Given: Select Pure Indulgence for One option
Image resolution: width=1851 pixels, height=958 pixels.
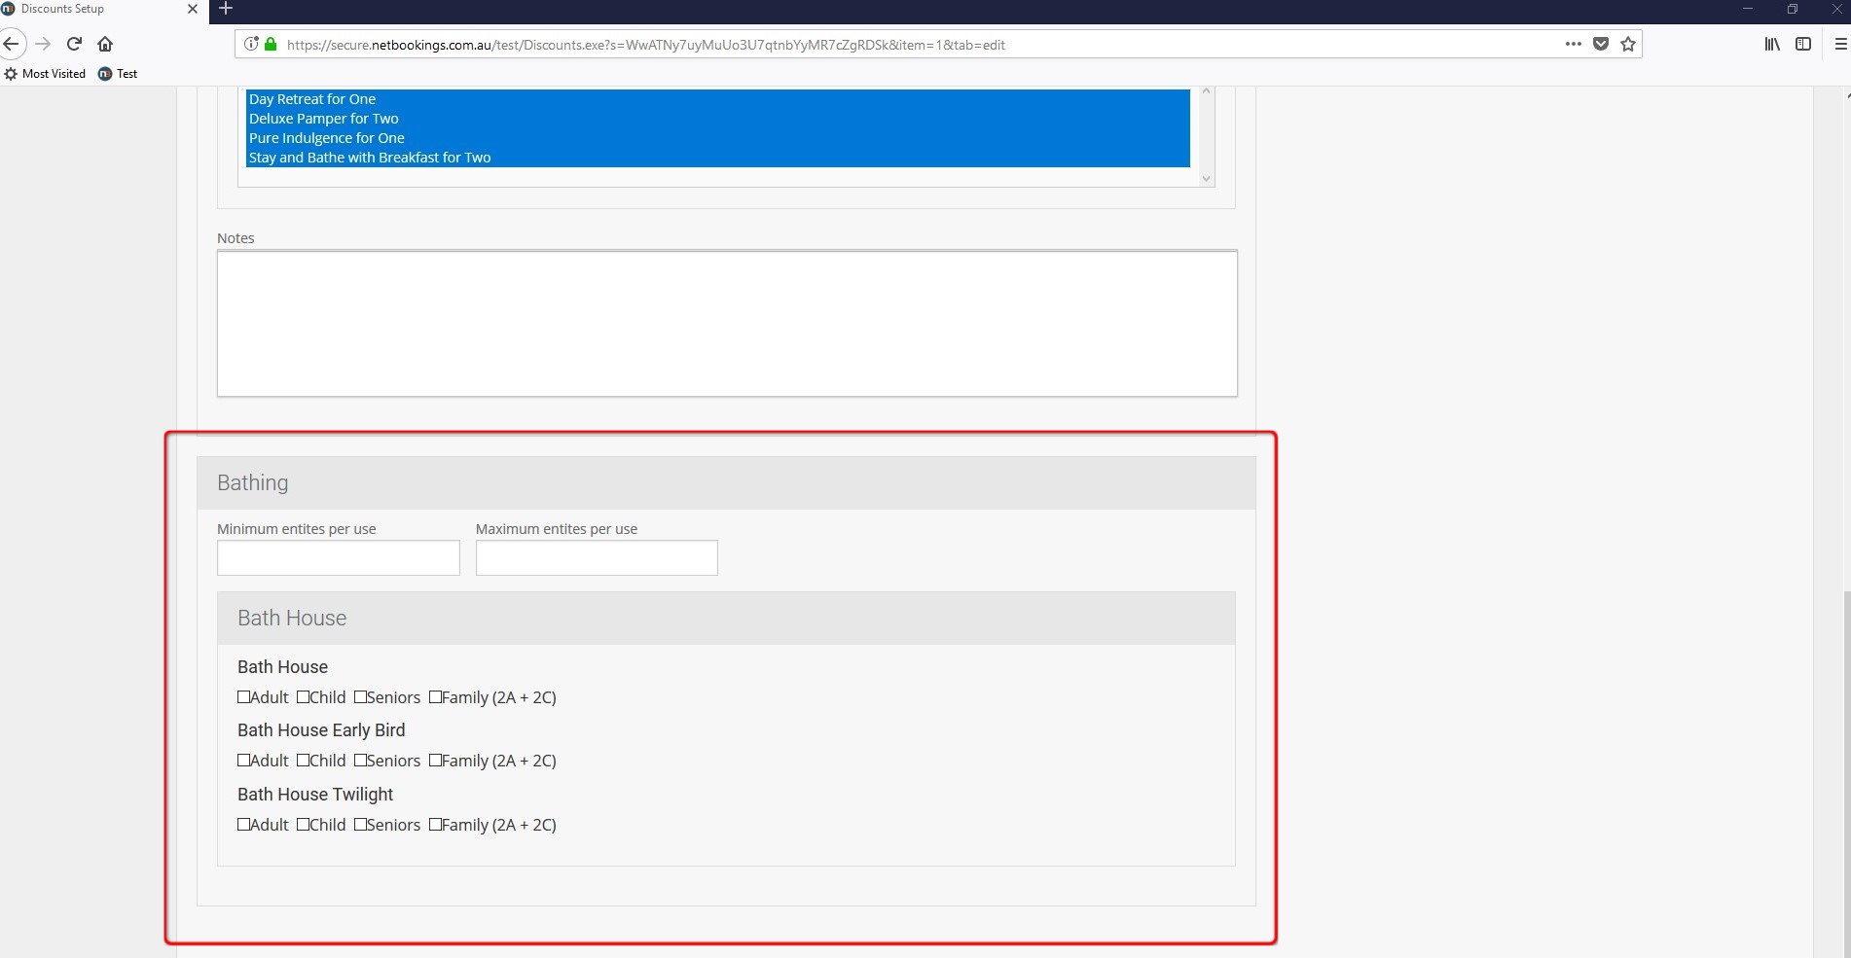Looking at the screenshot, I should pos(717,138).
